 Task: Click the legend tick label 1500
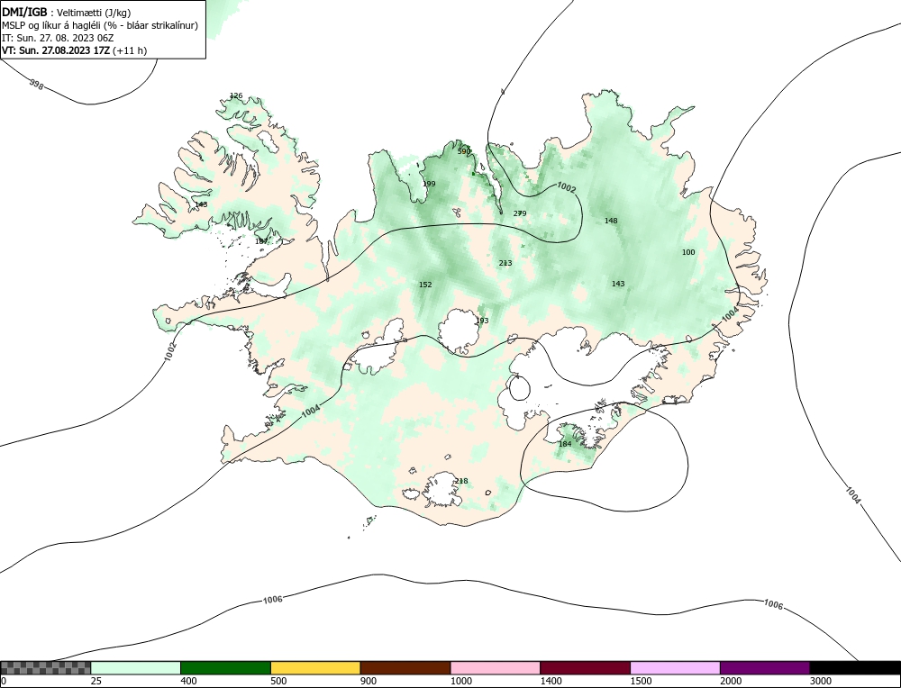pos(641,681)
